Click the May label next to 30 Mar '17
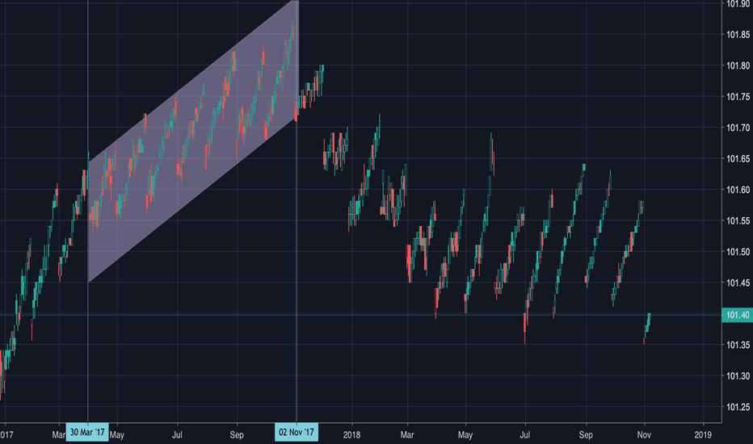 pos(117,435)
